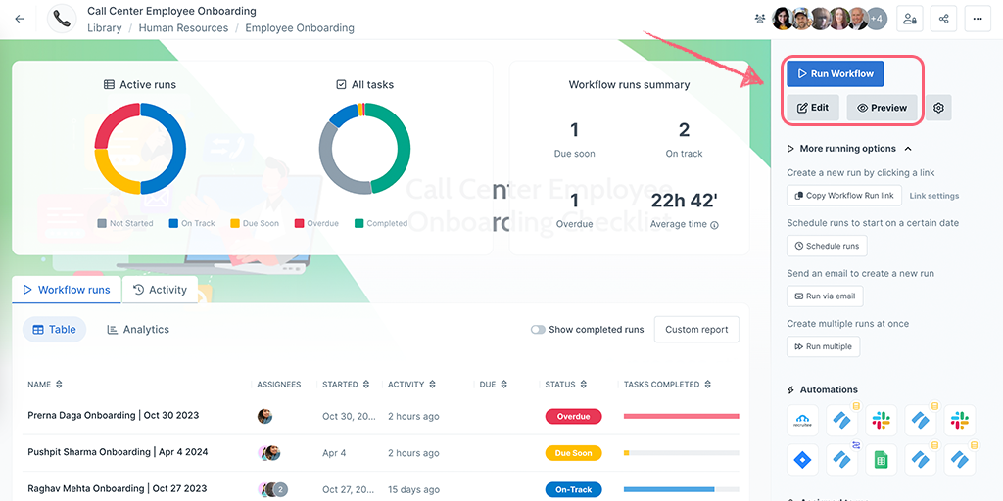Open the member permissions lock icon
The width and height of the screenshot is (1003, 501).
coord(910,19)
